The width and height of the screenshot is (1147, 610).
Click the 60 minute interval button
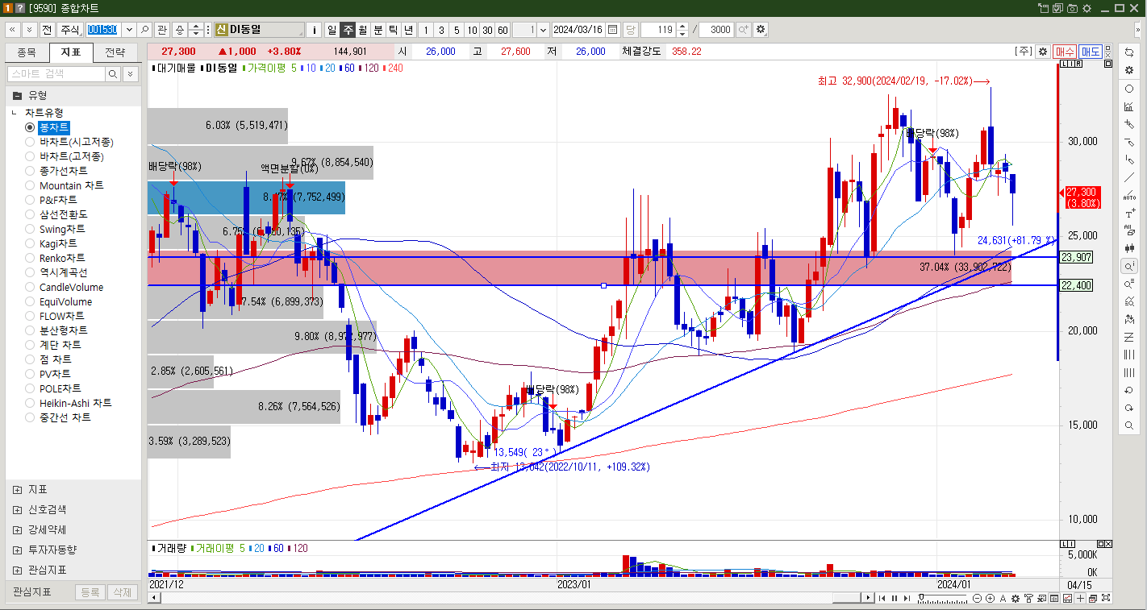click(x=503, y=30)
